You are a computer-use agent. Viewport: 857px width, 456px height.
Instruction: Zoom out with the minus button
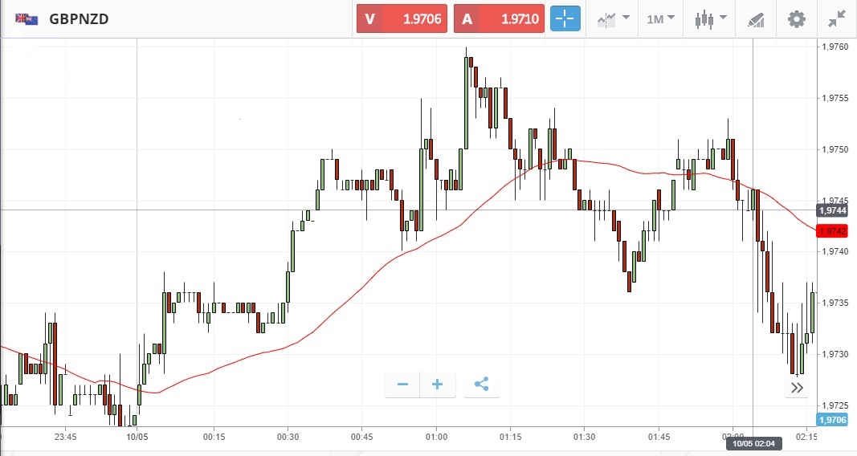[x=402, y=385]
